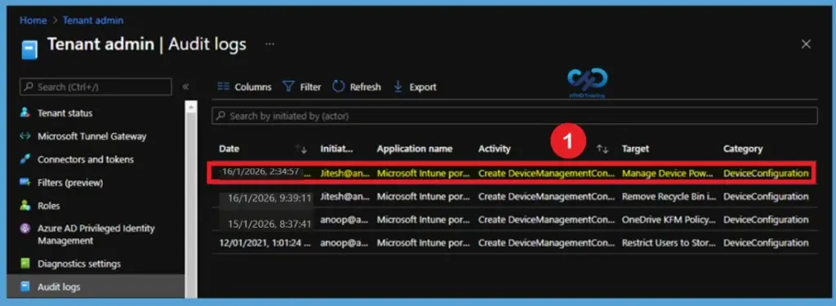Click the Manage Device Pow... target cell
The image size is (836, 306).
coord(667,173)
